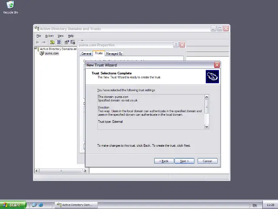Open the Help menu
The height and width of the screenshot is (209, 278).
[71, 36]
